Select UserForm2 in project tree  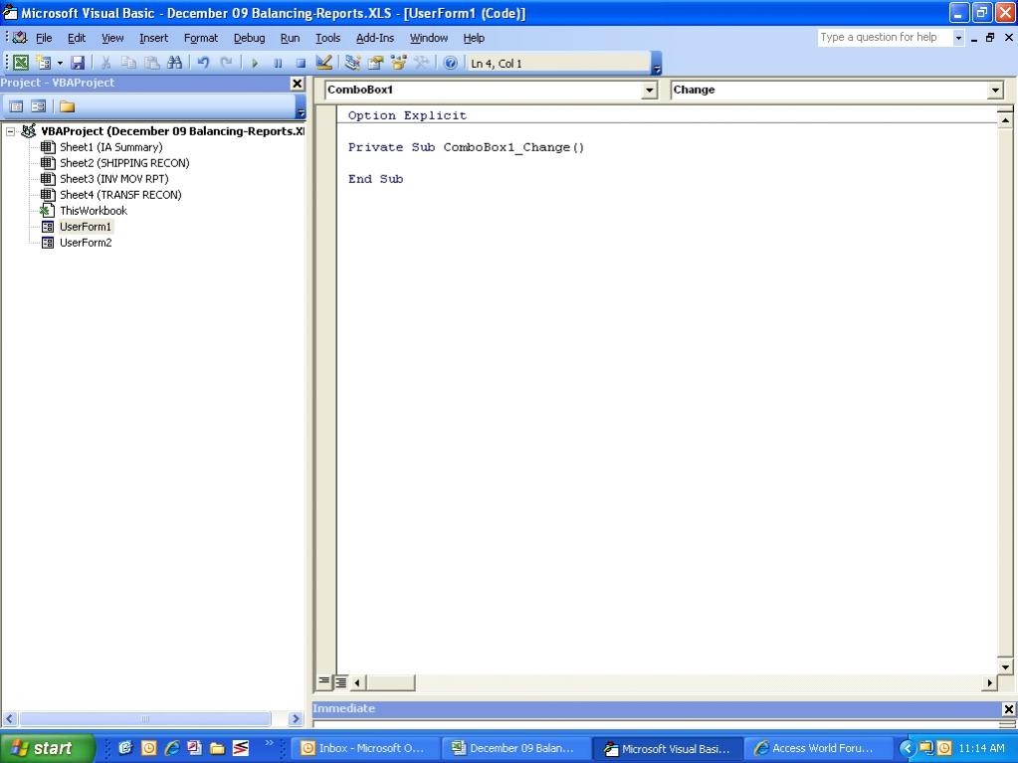85,243
